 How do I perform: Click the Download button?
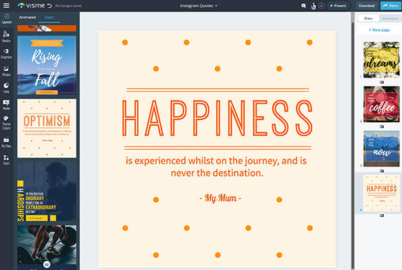[x=367, y=5]
